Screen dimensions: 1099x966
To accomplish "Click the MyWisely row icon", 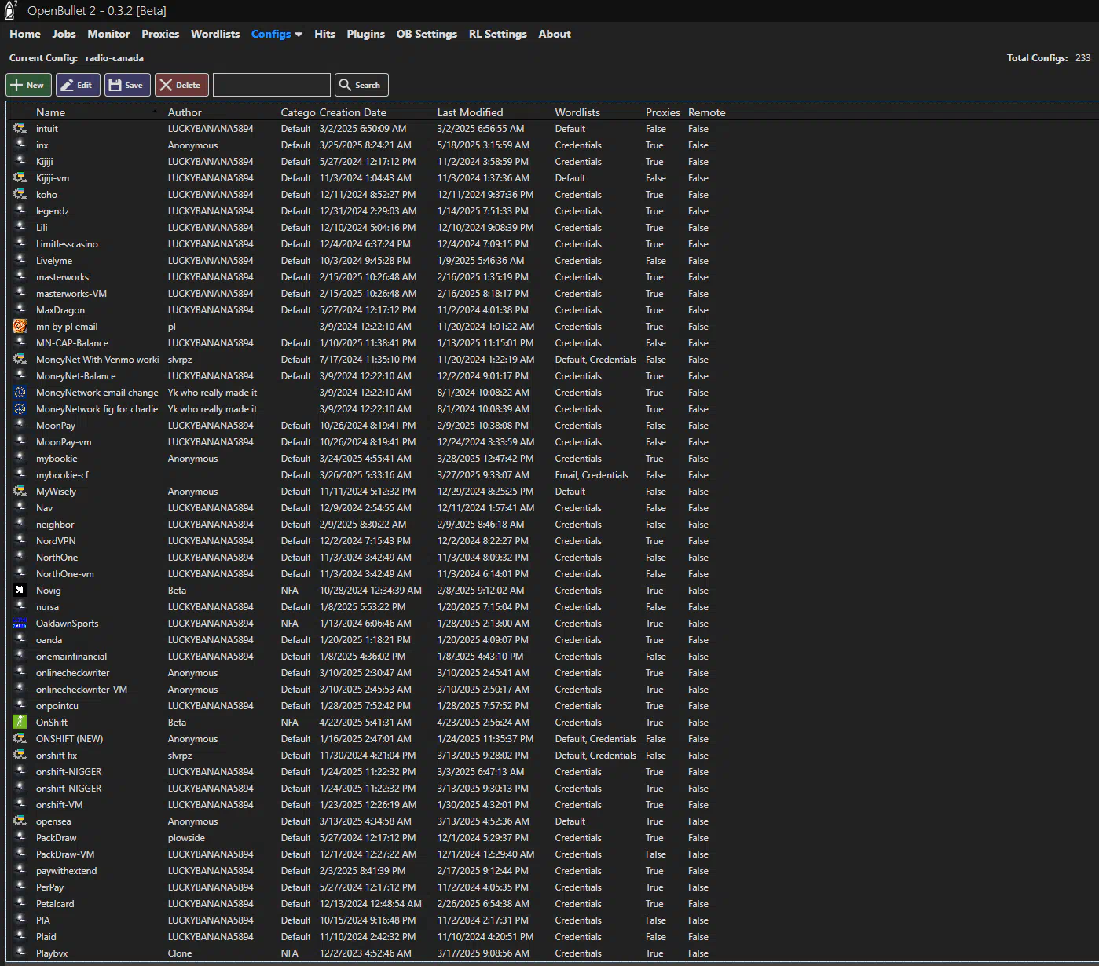I will pyautogui.click(x=20, y=492).
